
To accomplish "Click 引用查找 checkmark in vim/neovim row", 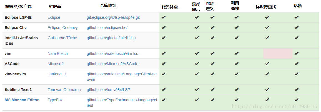I will tap(237, 74).
